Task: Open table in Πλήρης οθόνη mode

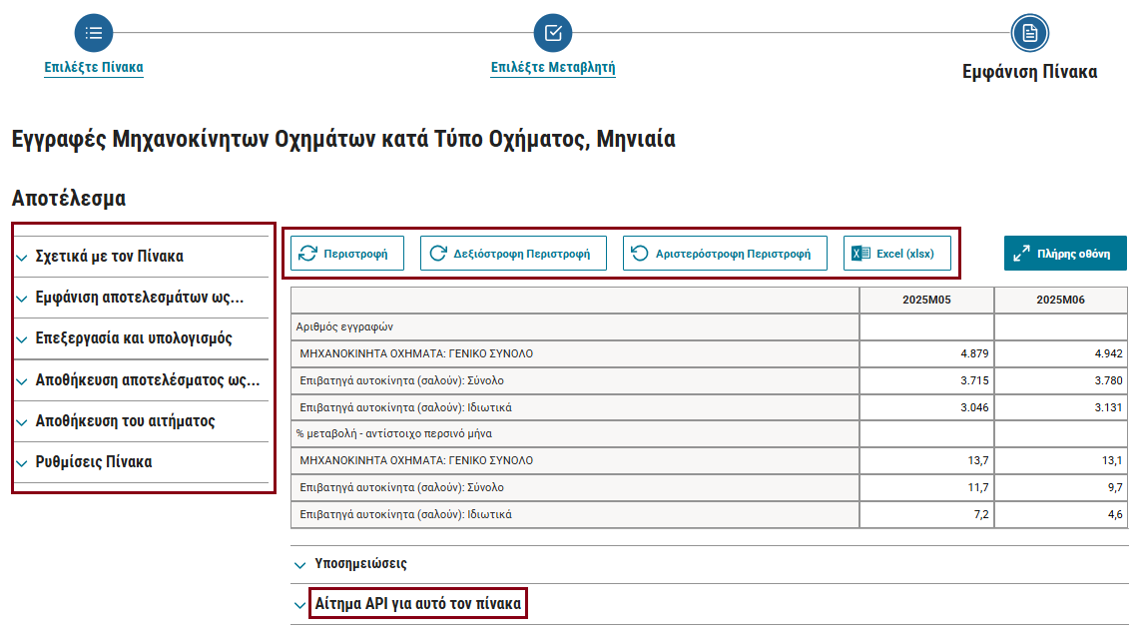Action: 1065,253
